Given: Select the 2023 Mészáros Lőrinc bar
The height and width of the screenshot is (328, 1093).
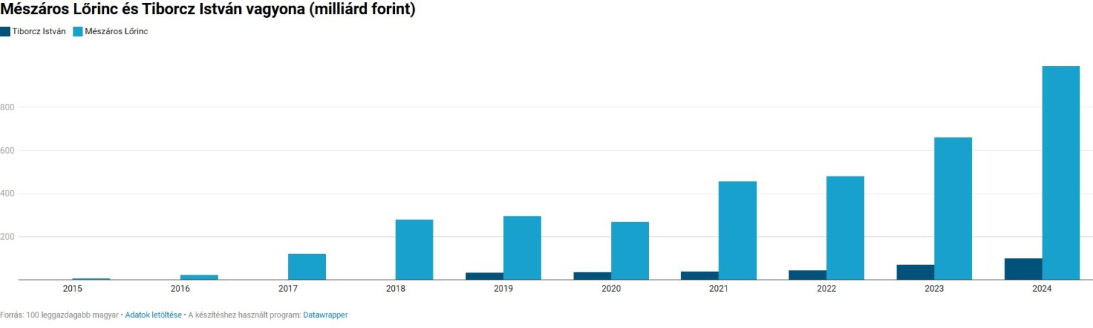Looking at the screenshot, I should point(953,208).
